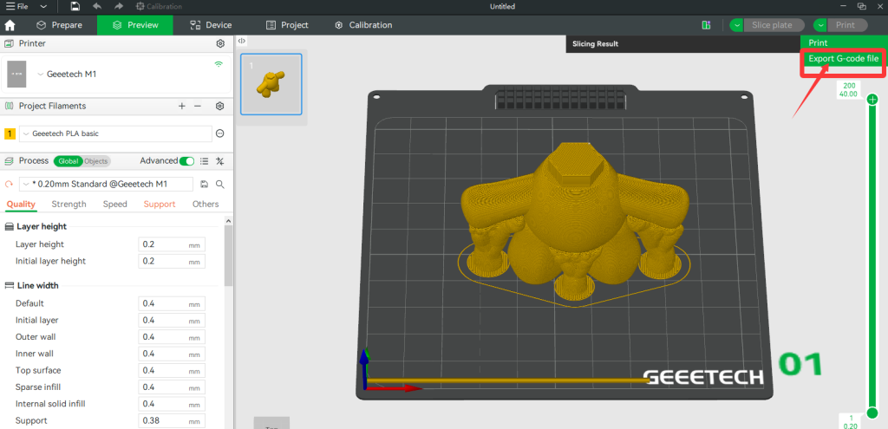Switch to the Prepare tab

(x=60, y=25)
